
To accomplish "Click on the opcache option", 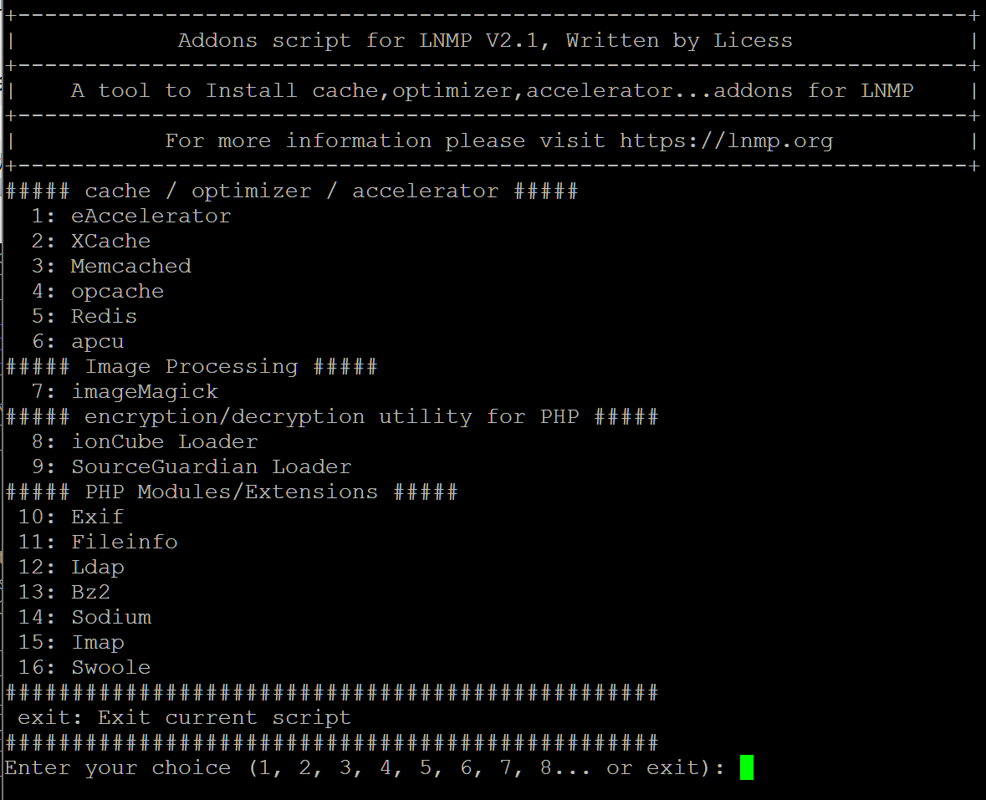I will coord(117,291).
